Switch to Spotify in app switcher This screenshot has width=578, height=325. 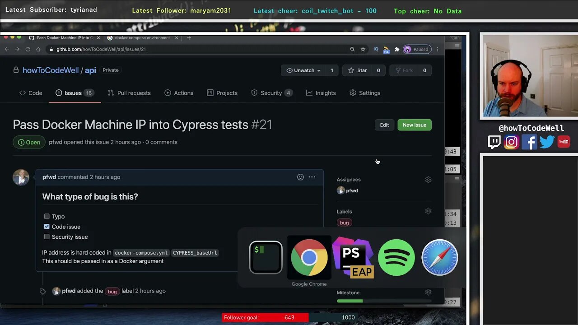[396, 257]
